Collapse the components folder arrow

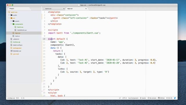coord(11,24)
